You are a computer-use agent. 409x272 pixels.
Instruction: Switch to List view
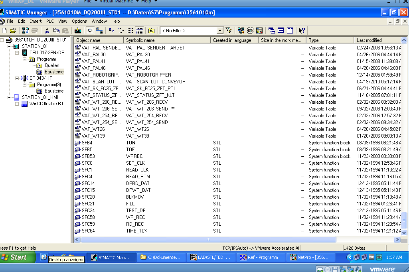point(130,31)
